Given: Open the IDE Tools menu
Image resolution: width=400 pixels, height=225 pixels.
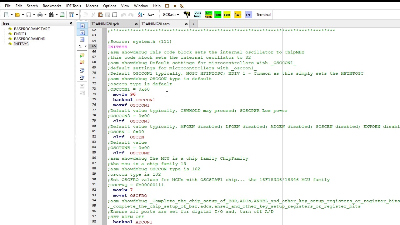Looking at the screenshot, I should pyautogui.click(x=73, y=6).
